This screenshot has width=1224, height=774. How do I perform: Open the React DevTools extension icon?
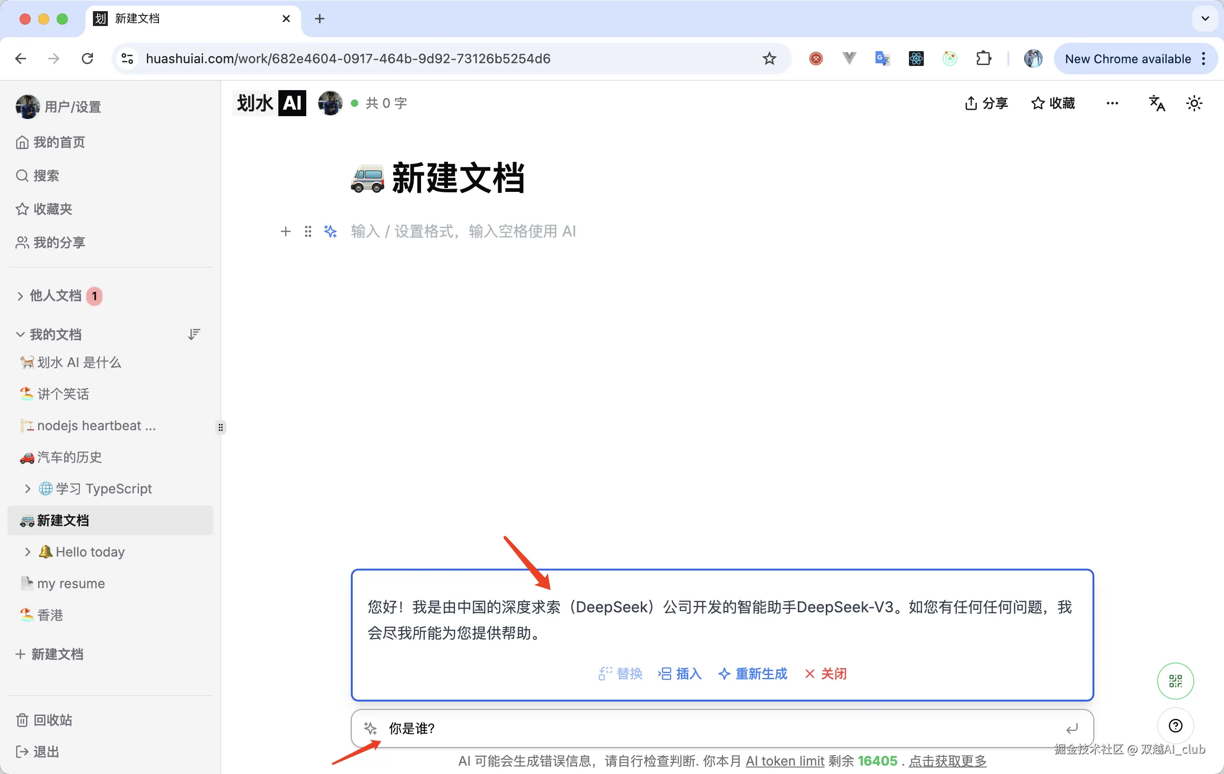tap(916, 59)
